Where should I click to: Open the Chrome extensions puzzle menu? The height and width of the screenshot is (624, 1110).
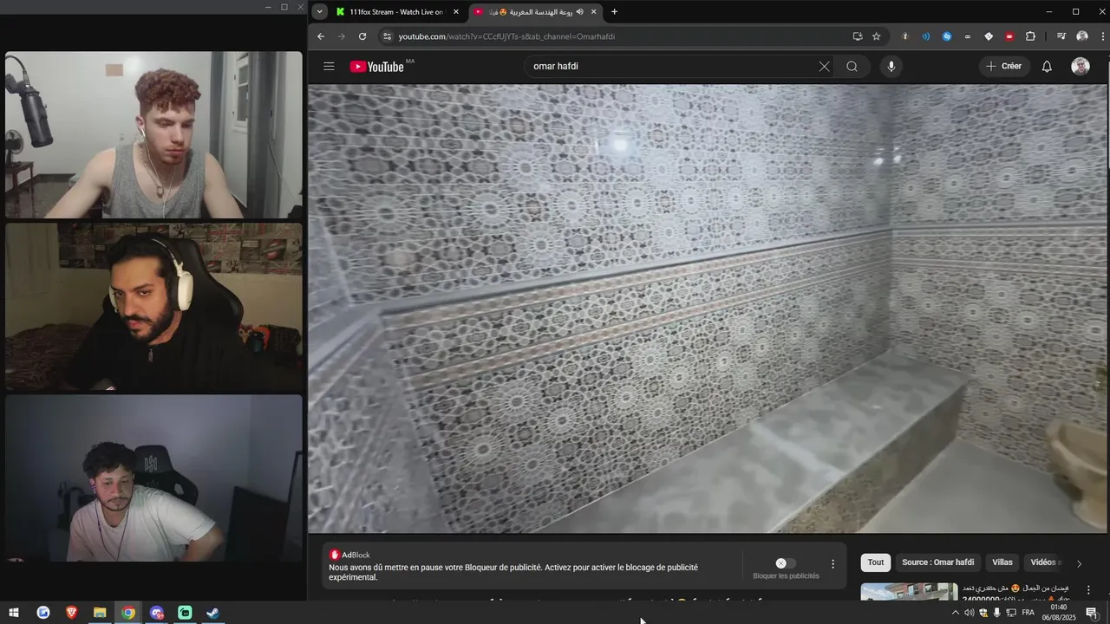click(1030, 36)
